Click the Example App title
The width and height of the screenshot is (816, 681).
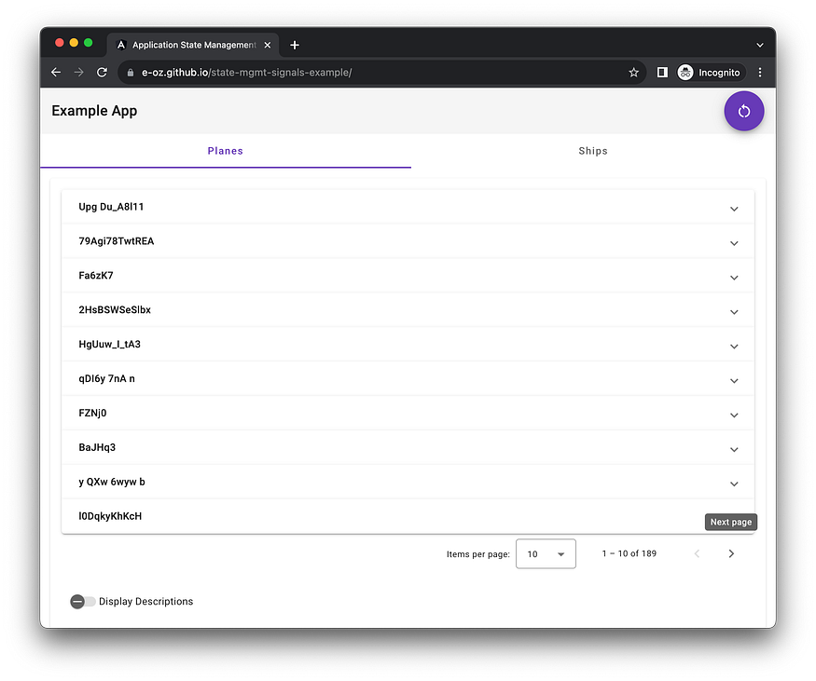click(x=94, y=111)
